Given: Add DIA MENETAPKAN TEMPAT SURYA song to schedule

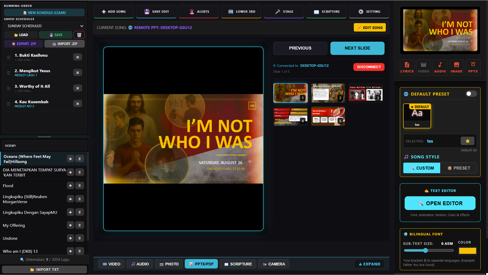Looking at the screenshot, I should 70,172.
